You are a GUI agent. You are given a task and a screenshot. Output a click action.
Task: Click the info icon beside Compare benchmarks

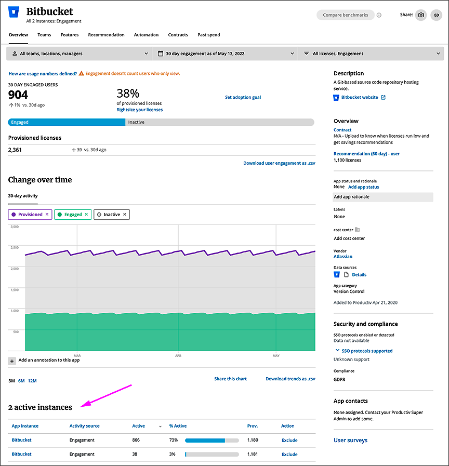click(x=379, y=15)
